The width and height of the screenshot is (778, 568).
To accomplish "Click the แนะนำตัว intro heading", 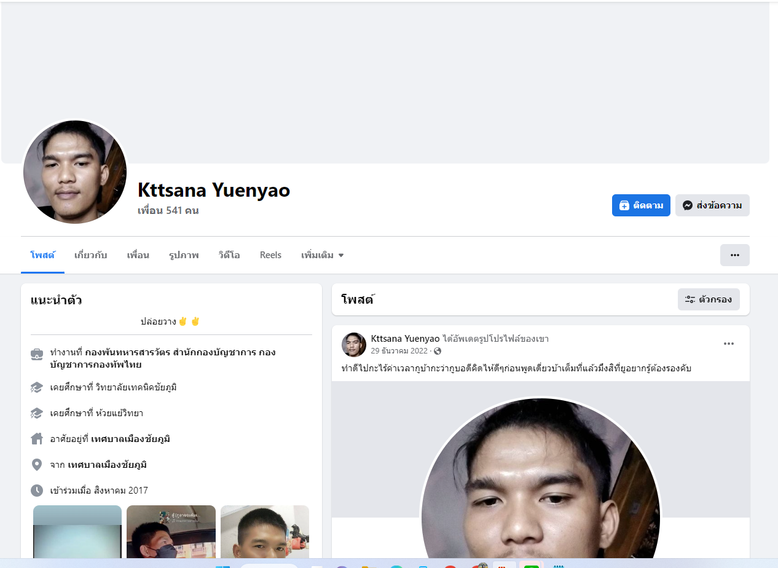I will [57, 301].
